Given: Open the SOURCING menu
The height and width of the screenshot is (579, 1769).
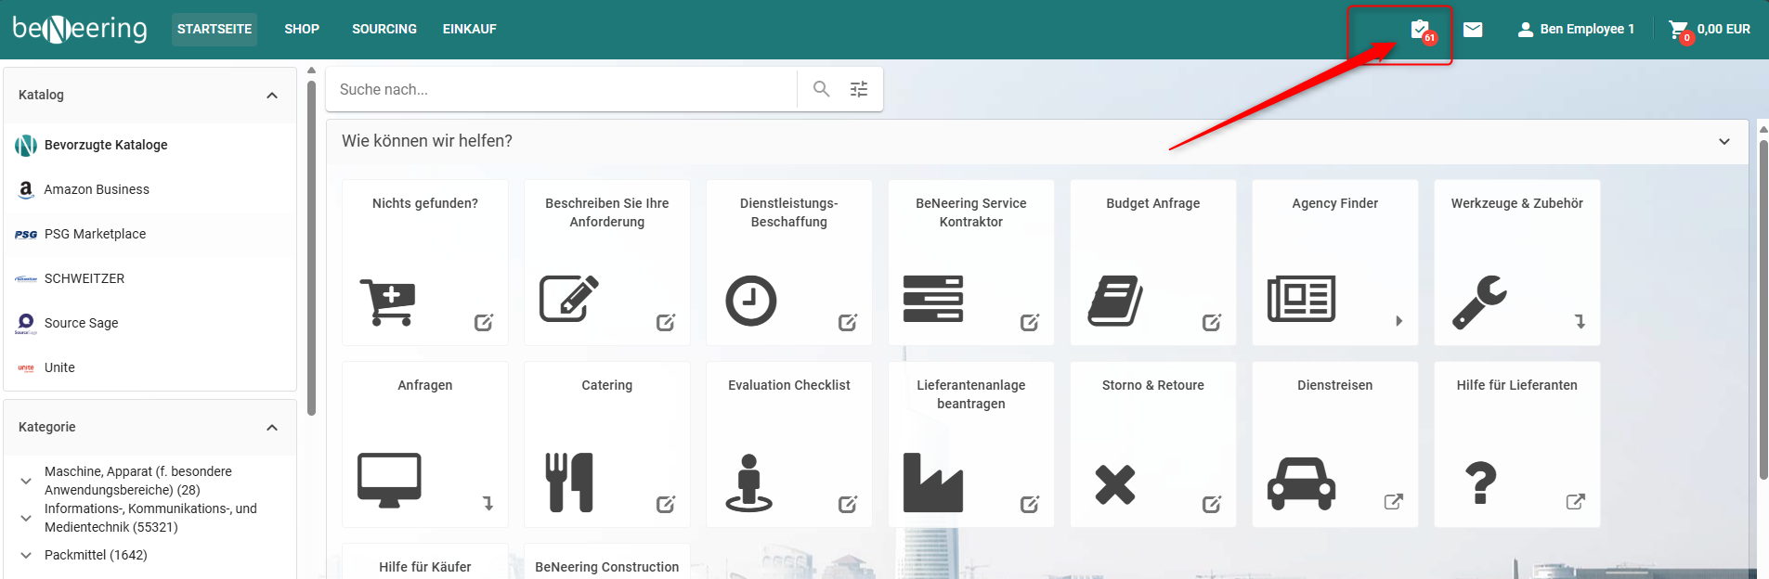Looking at the screenshot, I should [384, 29].
